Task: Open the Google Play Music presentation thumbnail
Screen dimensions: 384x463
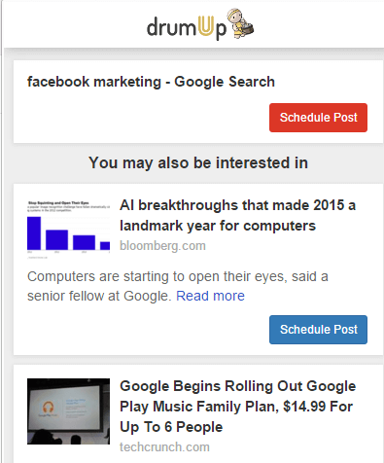Action: 68,411
